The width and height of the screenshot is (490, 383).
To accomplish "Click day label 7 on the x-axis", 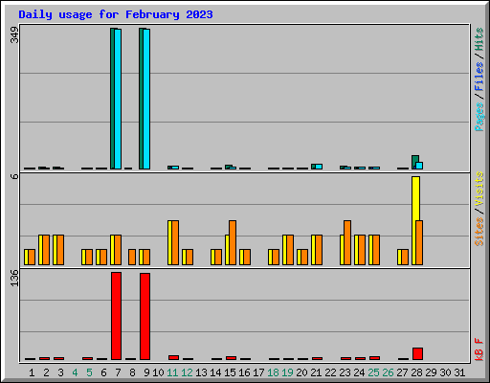I will (118, 372).
